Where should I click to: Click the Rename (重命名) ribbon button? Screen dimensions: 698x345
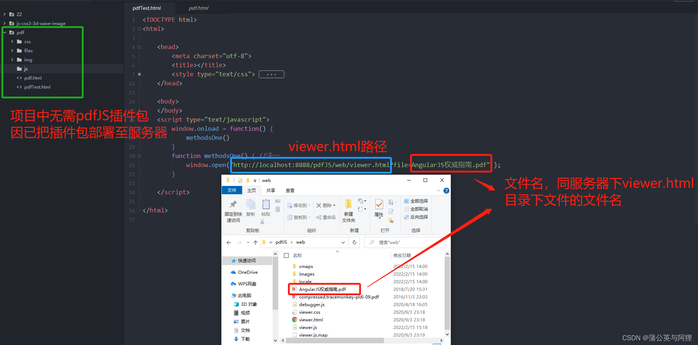click(326, 217)
